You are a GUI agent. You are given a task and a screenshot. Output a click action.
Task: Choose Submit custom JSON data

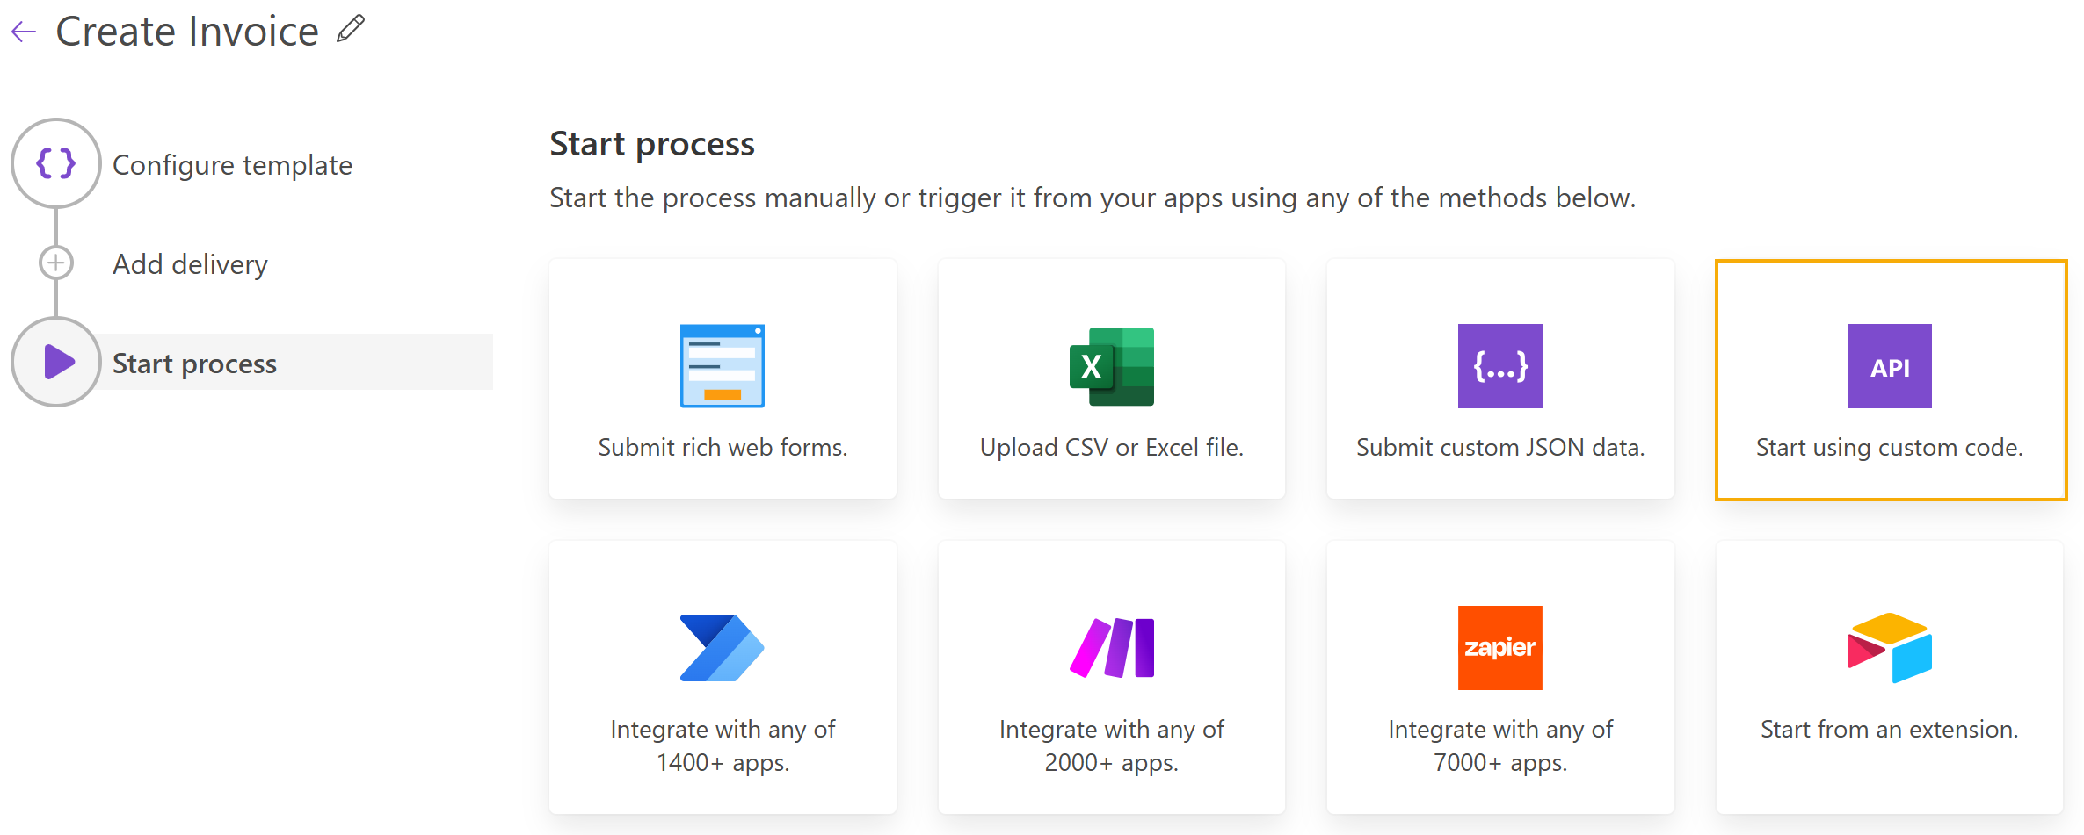pyautogui.click(x=1499, y=379)
